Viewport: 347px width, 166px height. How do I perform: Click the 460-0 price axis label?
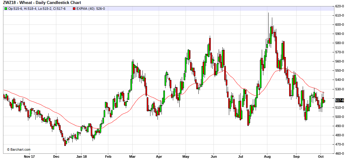[x=340, y=153]
